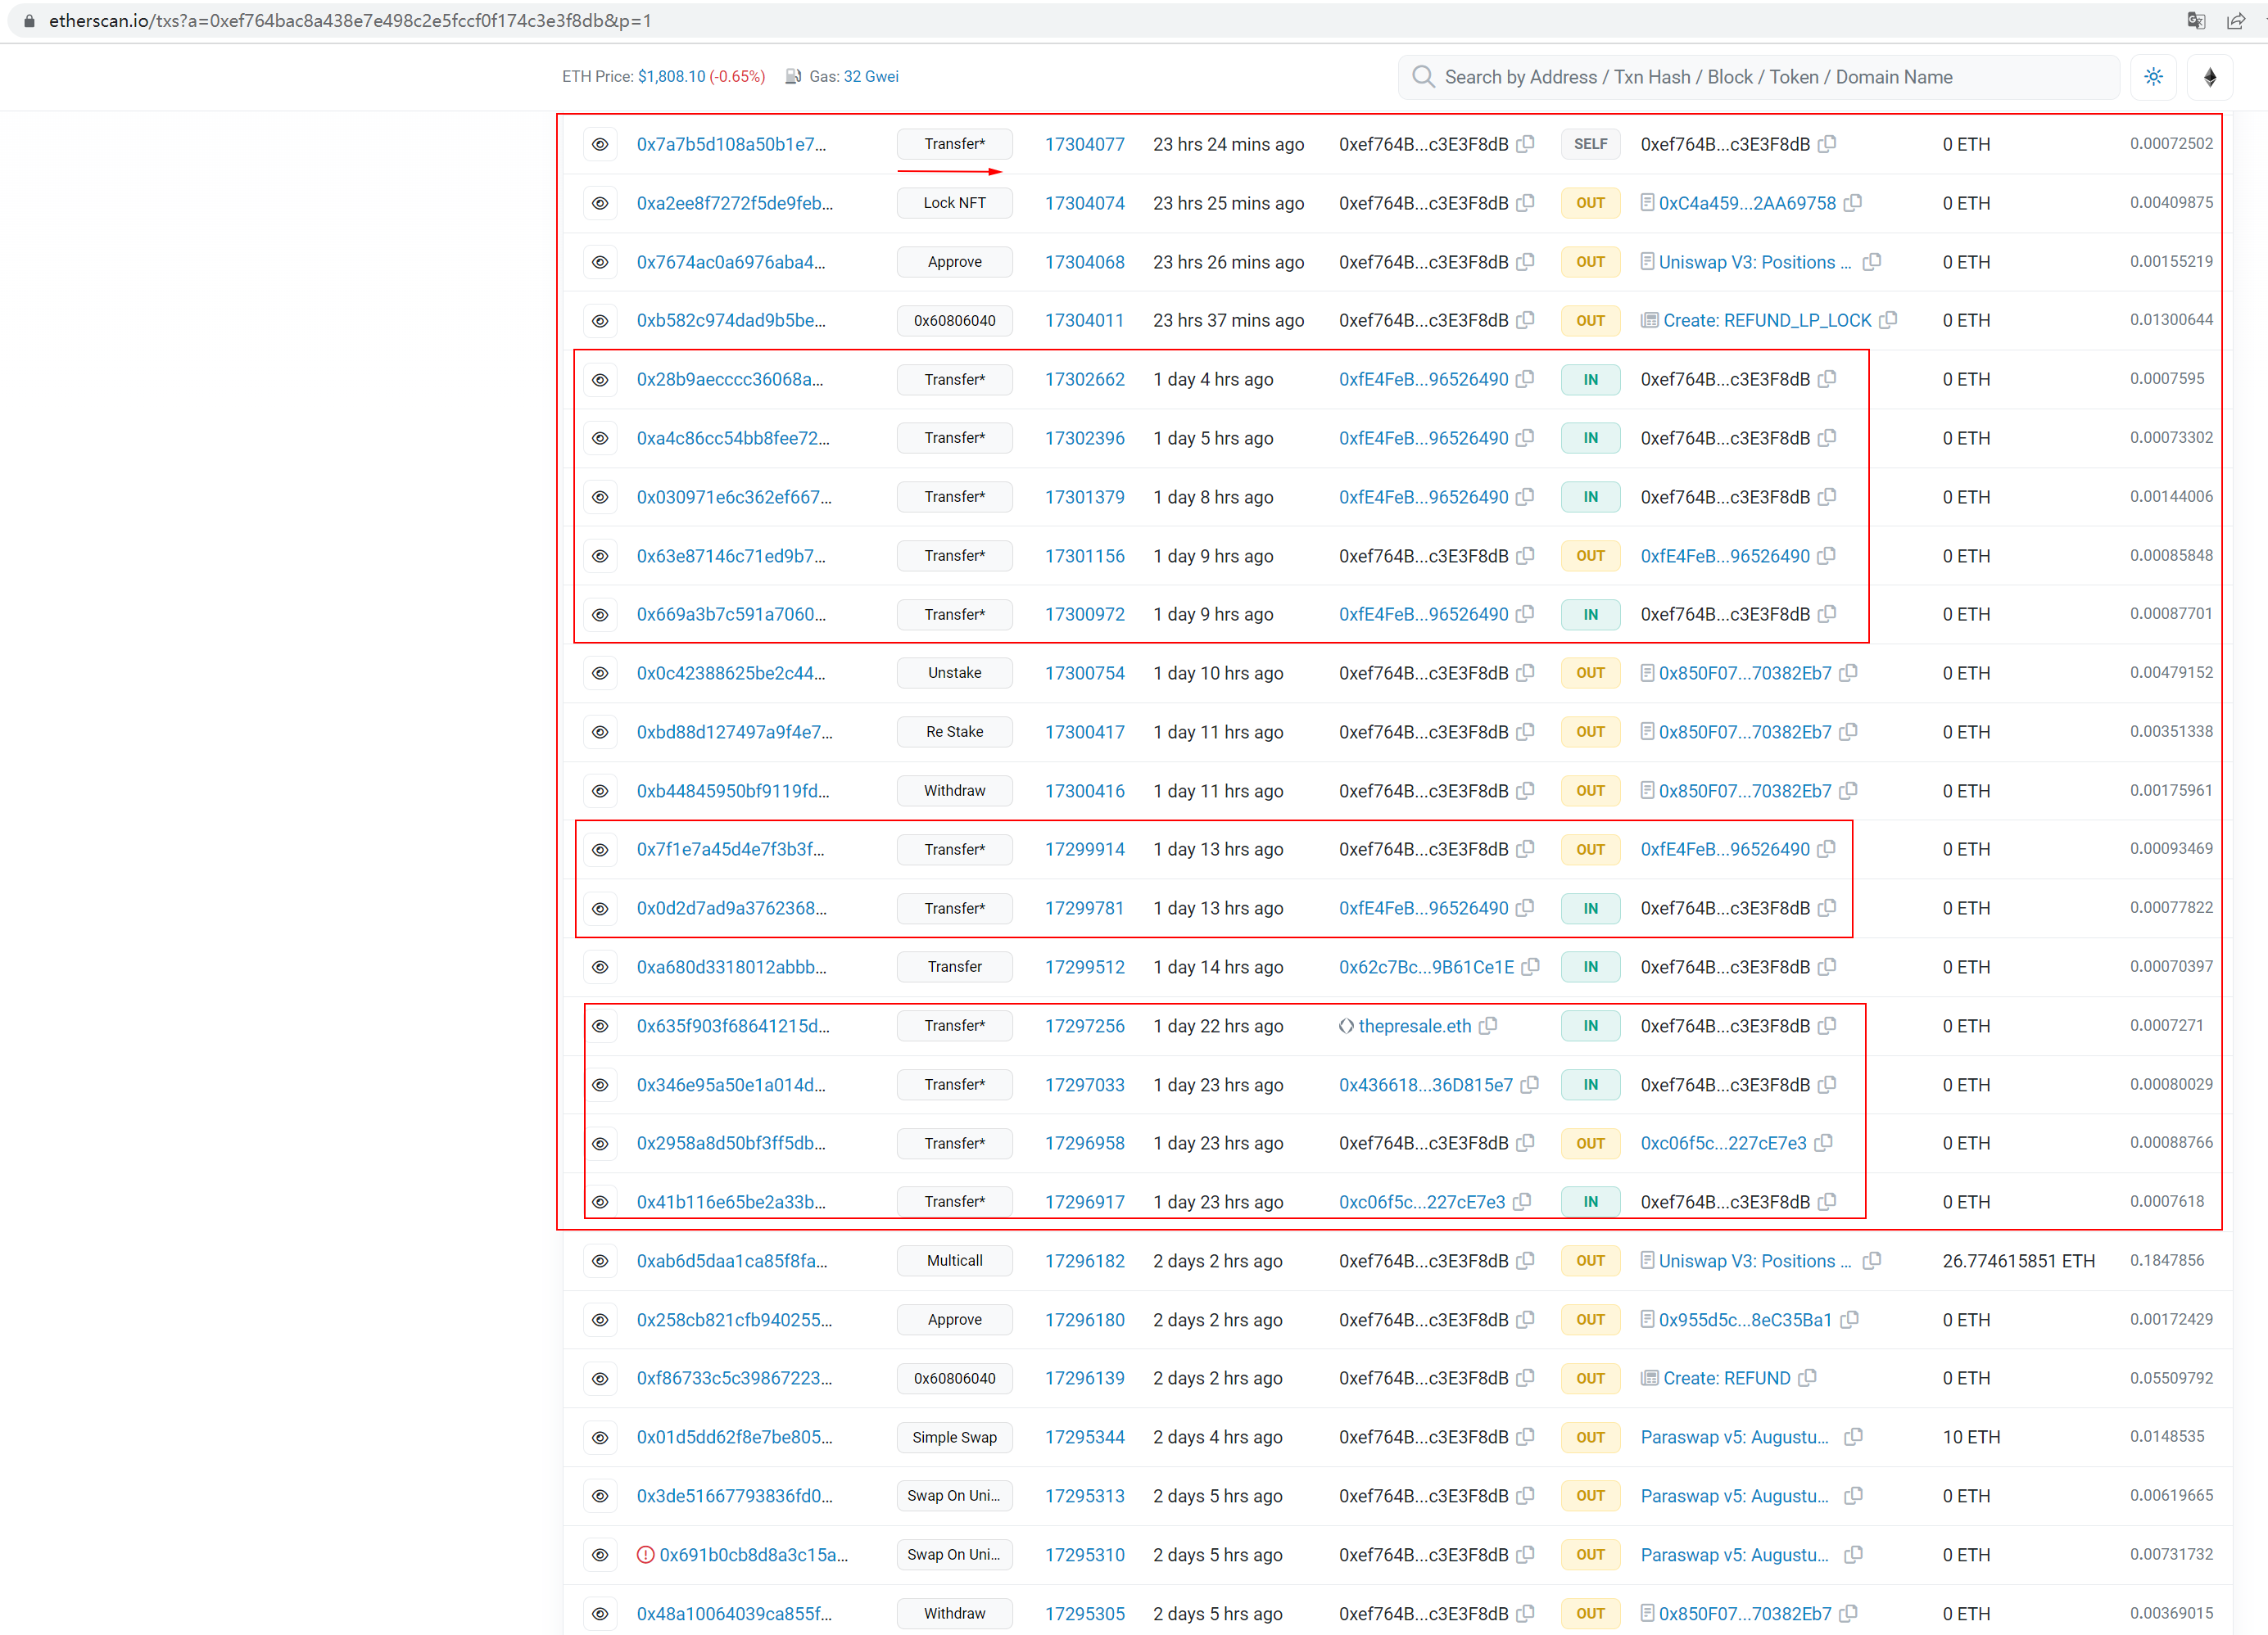Click the translate page icon in address bar
Screen dimensions: 2268x1635
click(2196, 20)
